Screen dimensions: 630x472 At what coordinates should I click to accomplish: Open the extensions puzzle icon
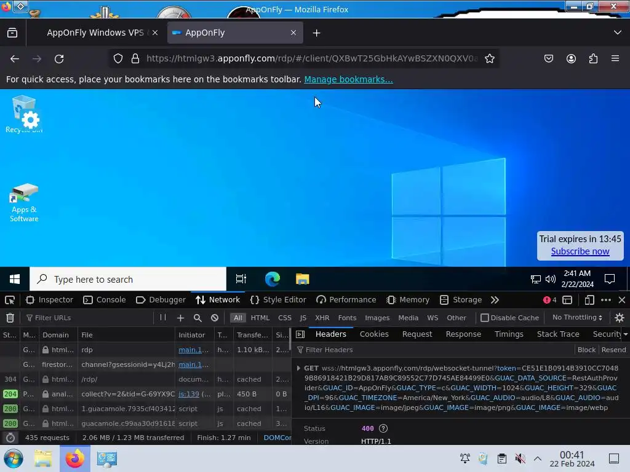point(593,58)
